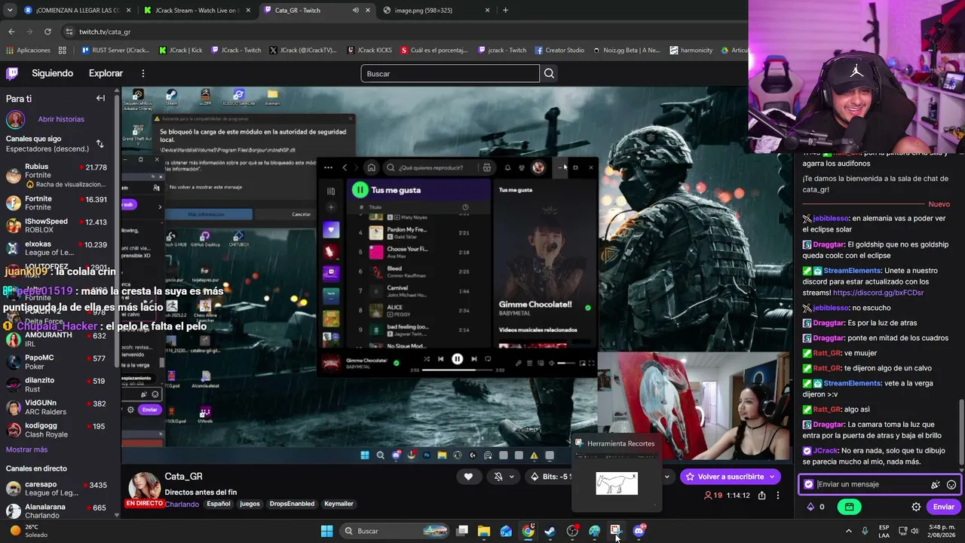Open the JCrack | Kick bookmark

click(180, 51)
